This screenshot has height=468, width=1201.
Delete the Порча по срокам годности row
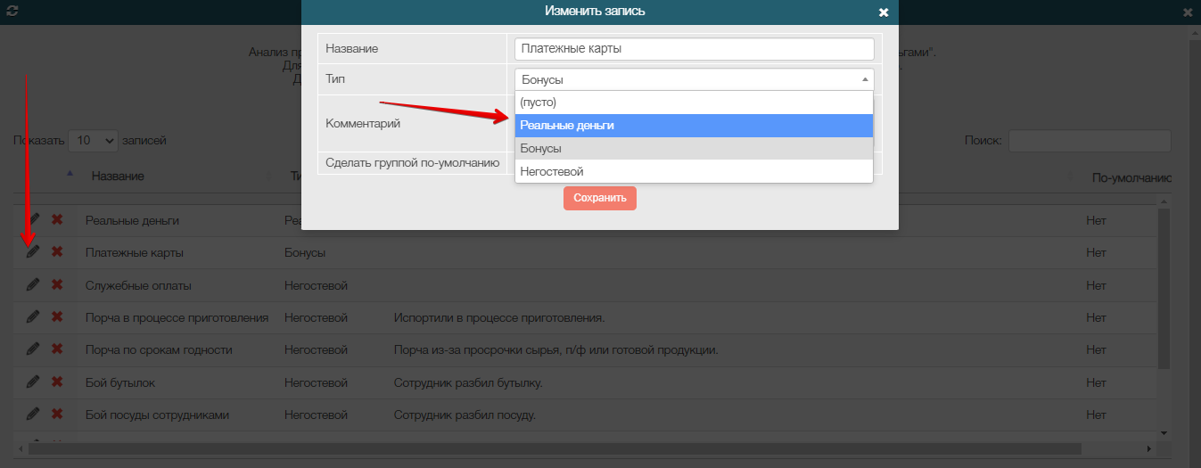pyautogui.click(x=57, y=349)
